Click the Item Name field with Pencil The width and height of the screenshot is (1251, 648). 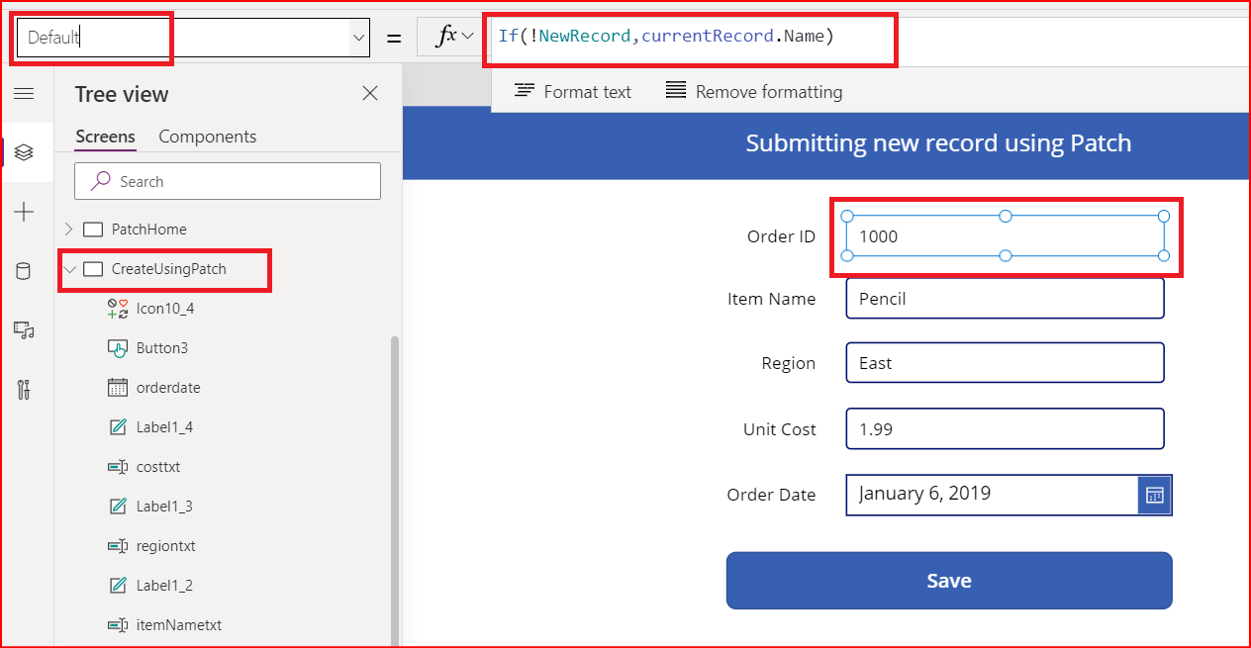1006,299
